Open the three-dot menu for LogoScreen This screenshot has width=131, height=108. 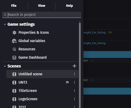pos(74,99)
